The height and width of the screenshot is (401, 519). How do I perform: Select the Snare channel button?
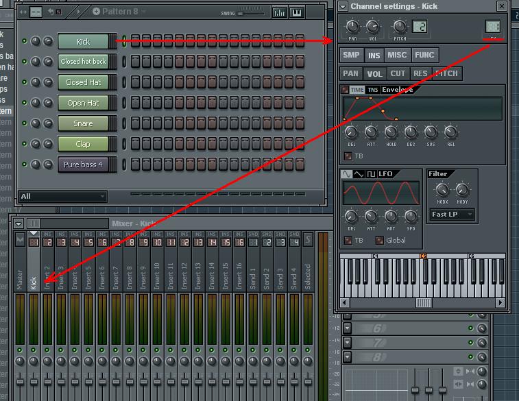(84, 123)
